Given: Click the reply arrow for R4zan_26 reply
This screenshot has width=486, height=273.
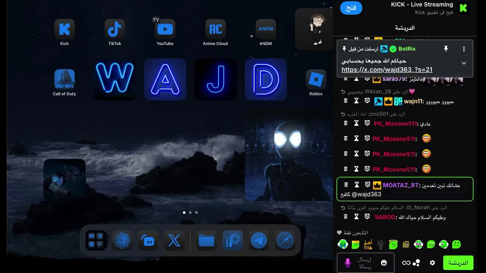Looking at the screenshot, I should pos(343,92).
